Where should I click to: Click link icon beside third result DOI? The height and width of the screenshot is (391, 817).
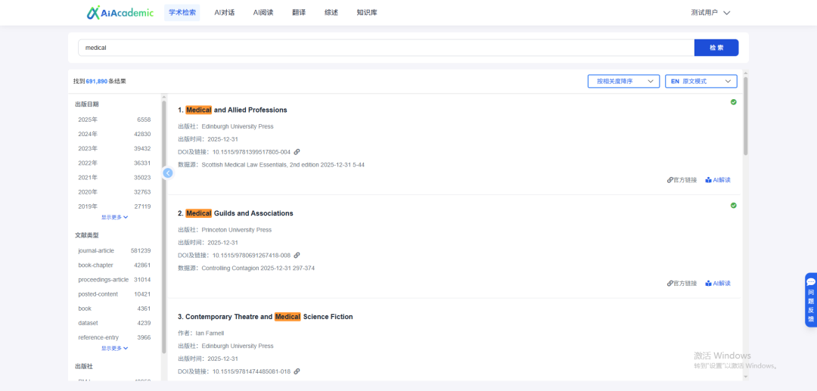[297, 371]
